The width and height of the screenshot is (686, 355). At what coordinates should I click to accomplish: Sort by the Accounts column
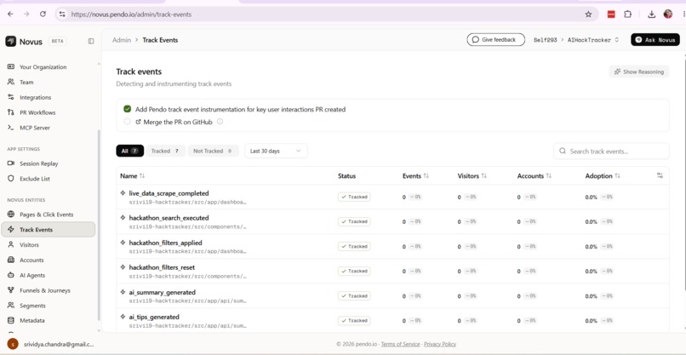click(535, 176)
